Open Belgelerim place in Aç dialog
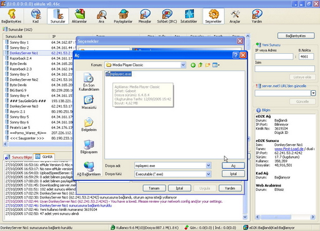 89,125
